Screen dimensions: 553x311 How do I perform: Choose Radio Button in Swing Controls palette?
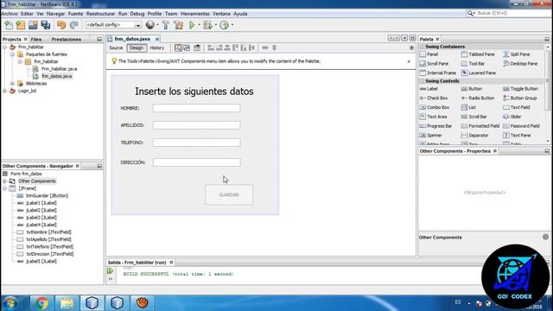coord(478,98)
